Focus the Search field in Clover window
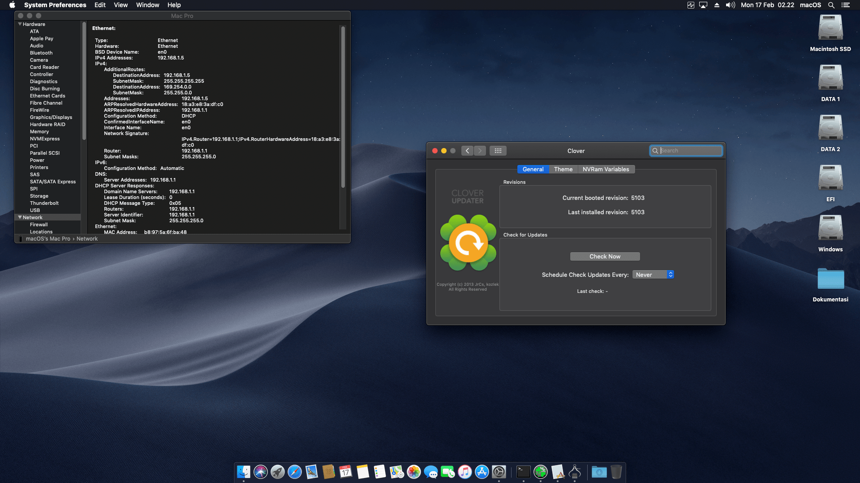This screenshot has height=483, width=860. click(686, 151)
